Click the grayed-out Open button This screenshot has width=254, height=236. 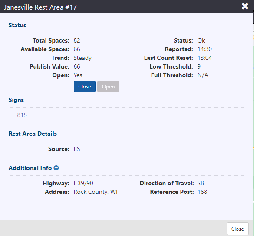[108, 86]
